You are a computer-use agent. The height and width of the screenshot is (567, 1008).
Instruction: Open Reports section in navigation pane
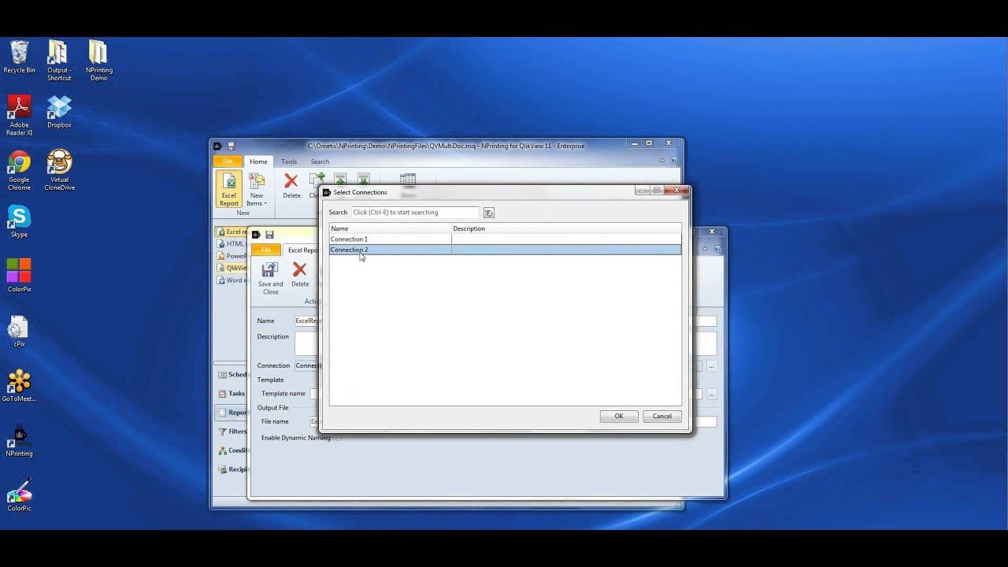click(232, 413)
